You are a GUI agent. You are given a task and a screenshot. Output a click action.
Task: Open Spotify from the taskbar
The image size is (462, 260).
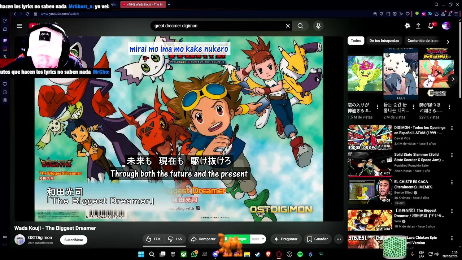coord(300,254)
